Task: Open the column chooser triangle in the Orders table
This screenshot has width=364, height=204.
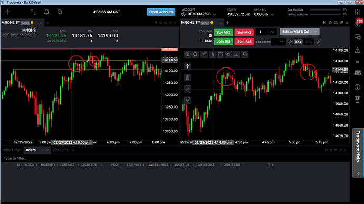Action: click(x=269, y=165)
